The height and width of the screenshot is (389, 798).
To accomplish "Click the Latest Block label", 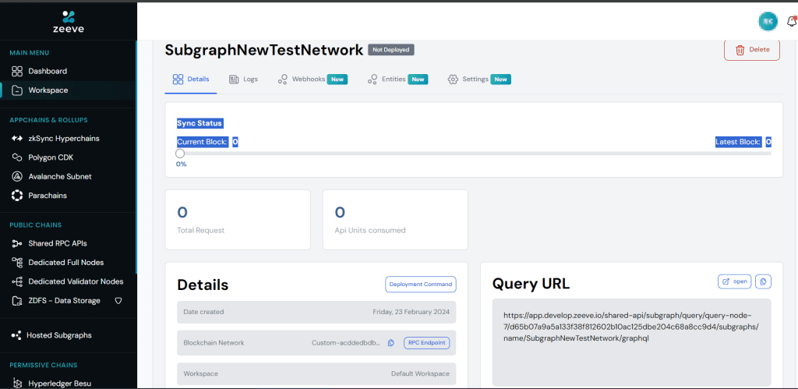I will tap(739, 142).
